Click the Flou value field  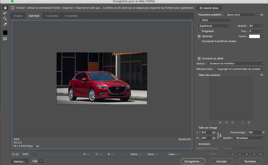tap(254, 31)
